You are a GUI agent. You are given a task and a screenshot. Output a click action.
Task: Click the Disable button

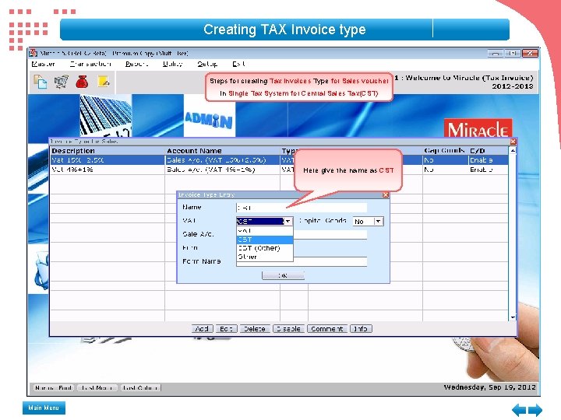pyautogui.click(x=288, y=328)
